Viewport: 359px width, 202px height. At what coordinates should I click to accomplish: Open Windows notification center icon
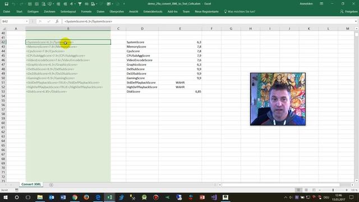(x=351, y=197)
